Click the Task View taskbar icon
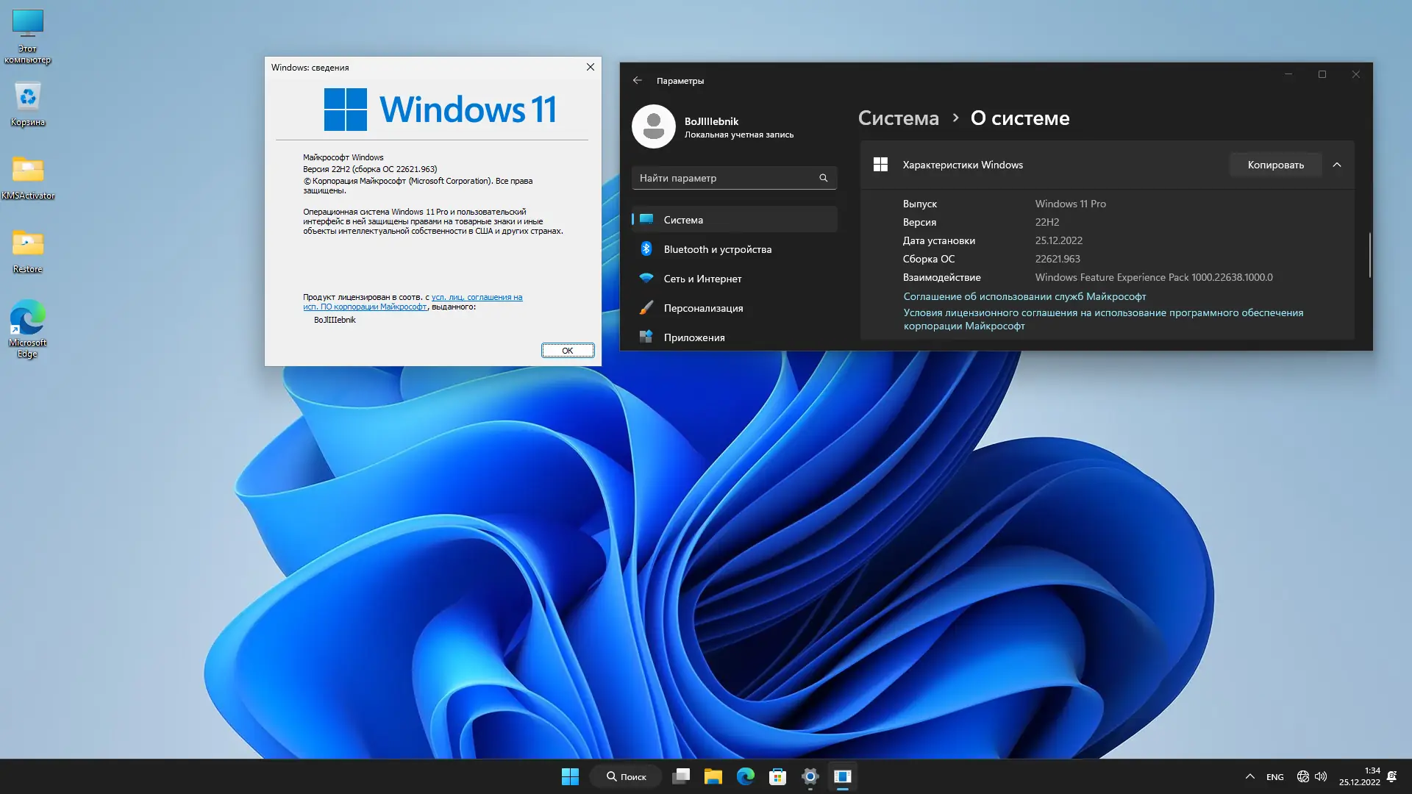This screenshot has height=794, width=1412. pos(681,776)
